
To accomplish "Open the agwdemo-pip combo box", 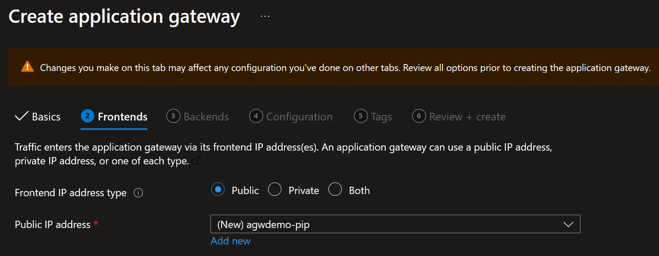I will (388, 224).
